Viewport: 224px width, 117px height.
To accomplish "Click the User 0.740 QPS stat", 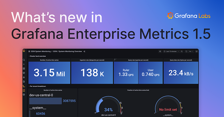I will pos(150,72).
